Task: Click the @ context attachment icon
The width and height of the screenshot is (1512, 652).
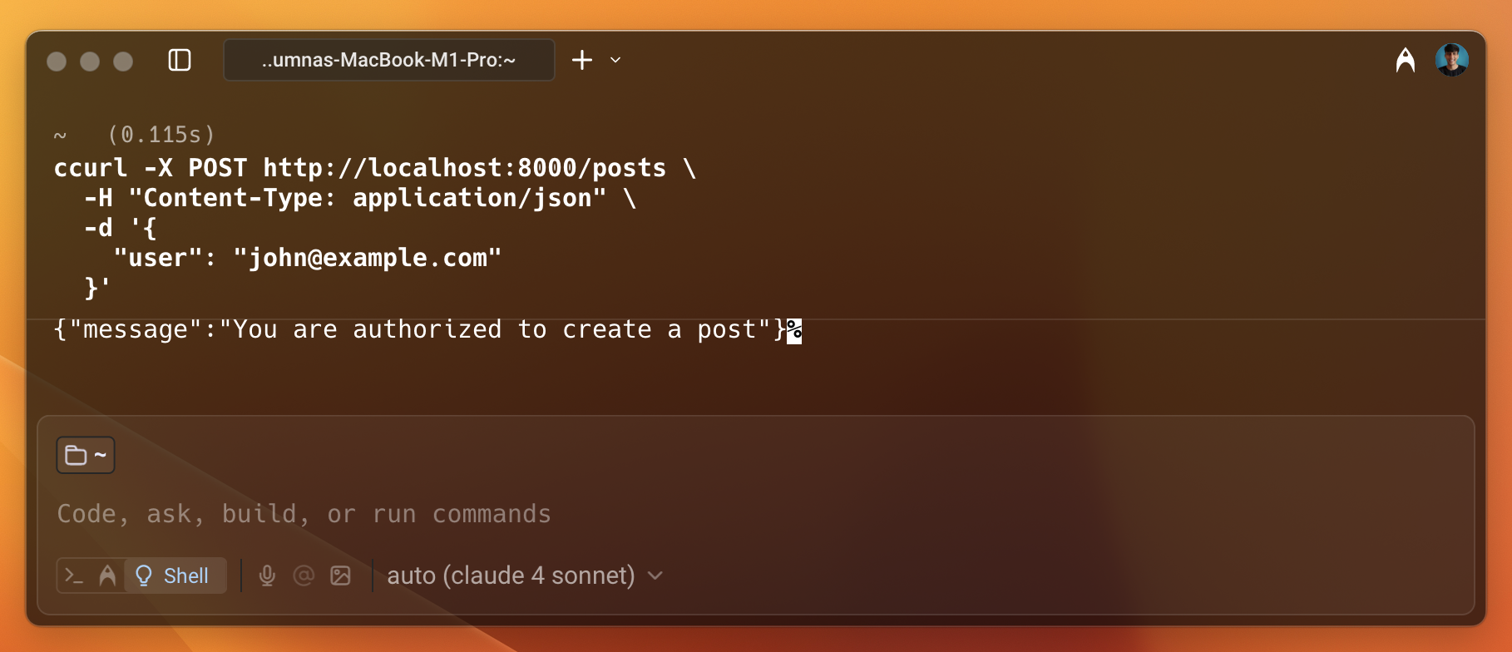Action: click(x=304, y=575)
